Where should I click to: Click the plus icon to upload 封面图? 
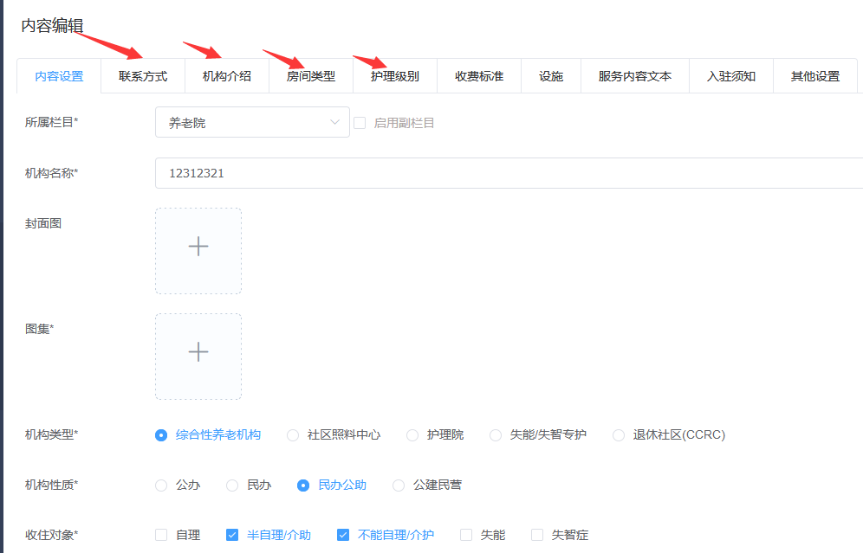[198, 247]
